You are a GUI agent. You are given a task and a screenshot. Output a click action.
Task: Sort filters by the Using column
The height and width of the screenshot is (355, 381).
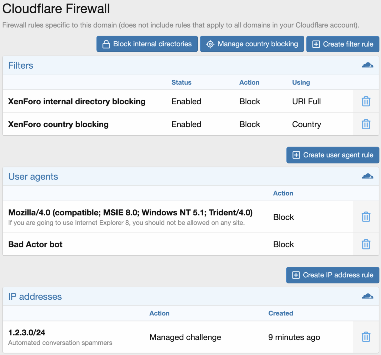coord(301,82)
